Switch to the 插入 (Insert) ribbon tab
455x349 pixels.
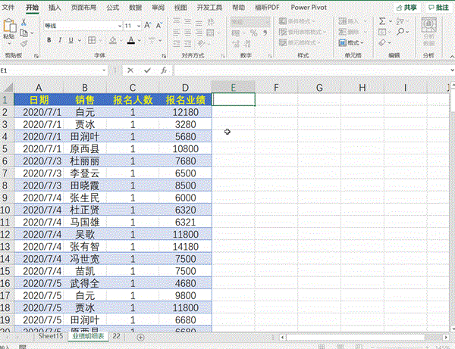click(x=55, y=7)
